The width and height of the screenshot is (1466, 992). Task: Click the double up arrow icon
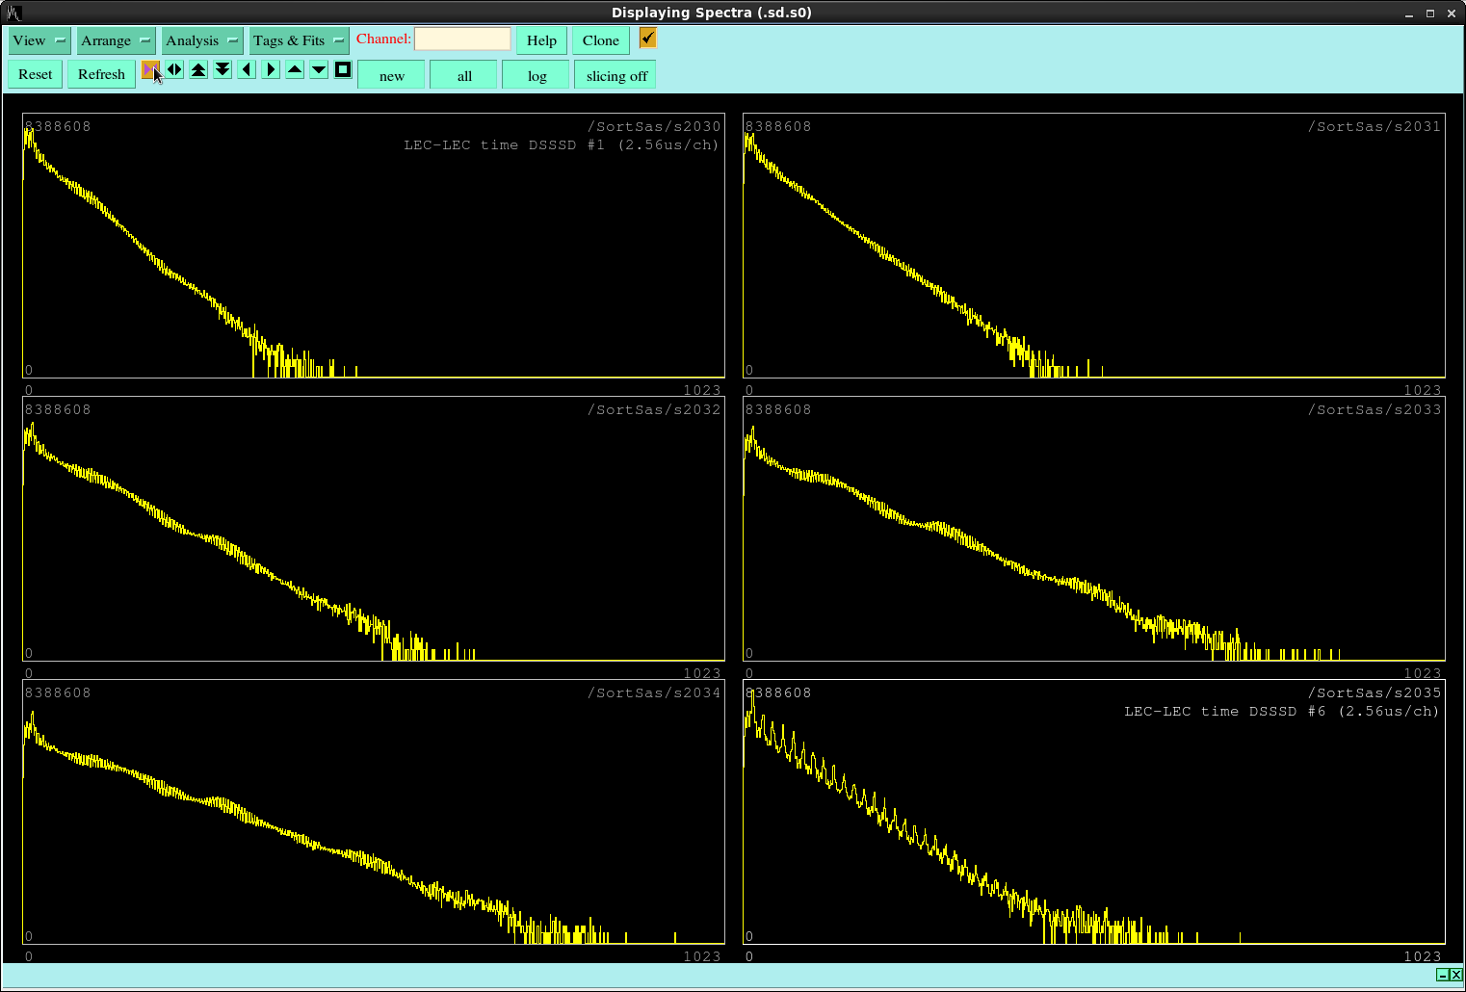coord(198,69)
